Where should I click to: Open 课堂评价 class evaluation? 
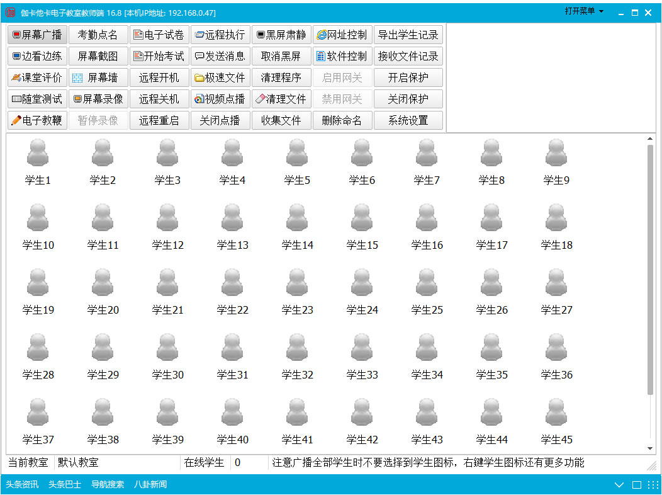pos(36,77)
